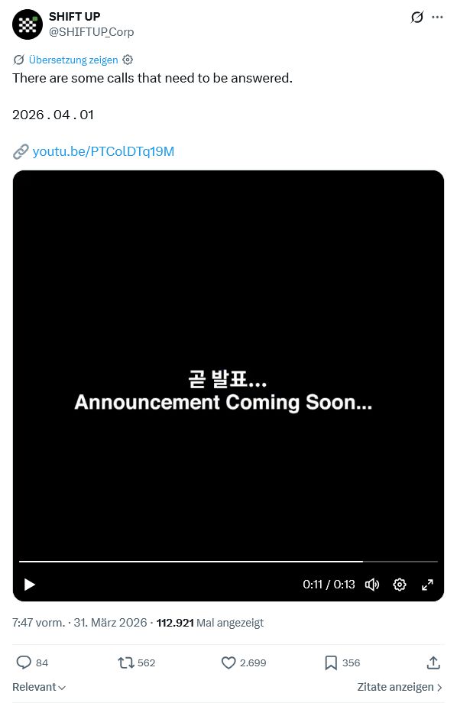Viewport: 457px width, 703px height.
Task: Expand the Relevant sort dropdown
Action: 39,687
